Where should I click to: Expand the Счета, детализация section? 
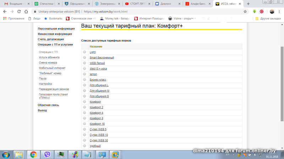[x=51, y=40]
